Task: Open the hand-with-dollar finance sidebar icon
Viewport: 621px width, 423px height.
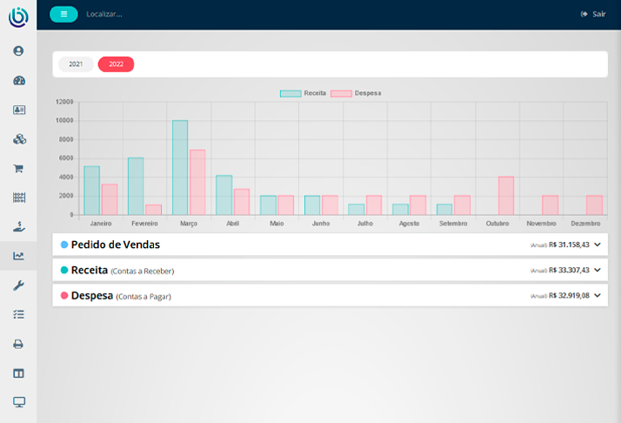Action: click(x=18, y=226)
